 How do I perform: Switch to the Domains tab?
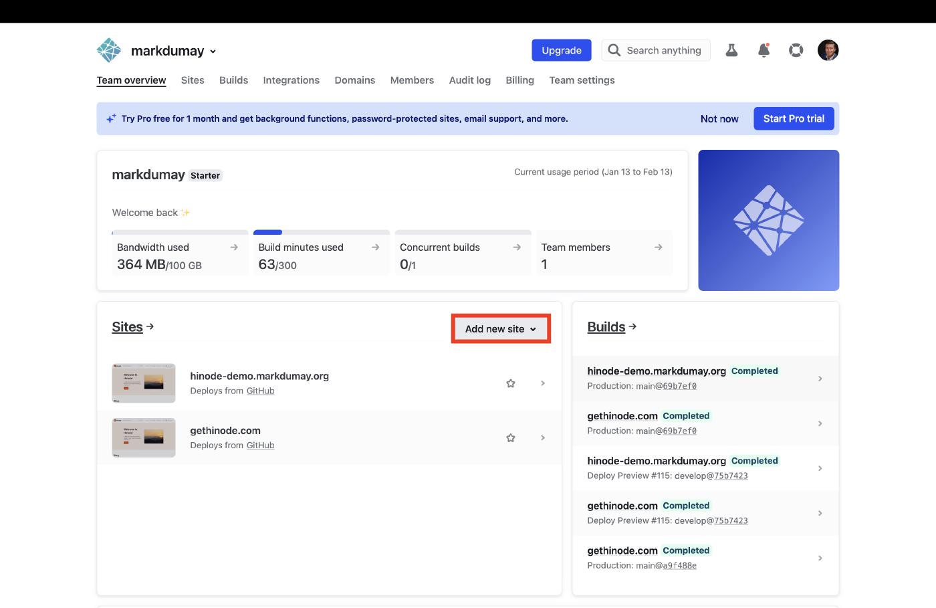354,80
